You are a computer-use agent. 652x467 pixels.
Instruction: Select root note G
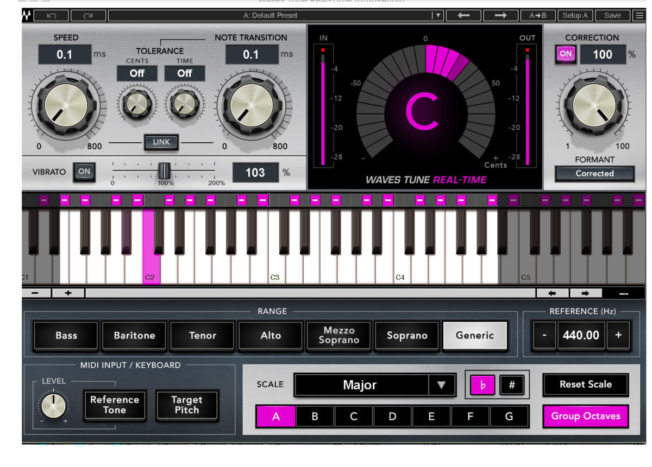coord(509,417)
